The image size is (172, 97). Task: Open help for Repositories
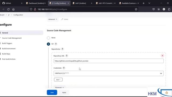62,49
